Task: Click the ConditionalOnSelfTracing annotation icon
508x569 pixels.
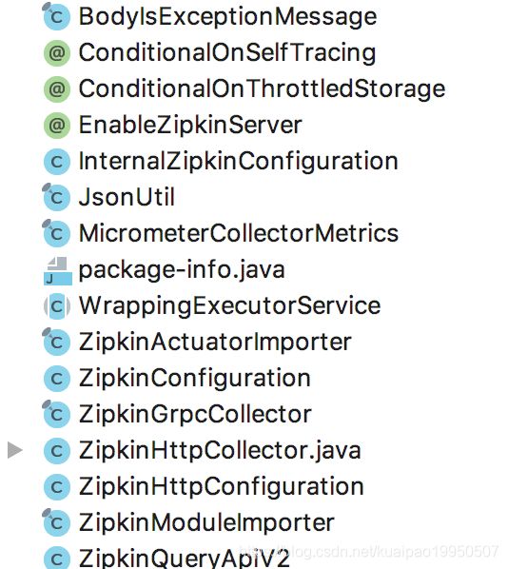Action: click(57, 53)
